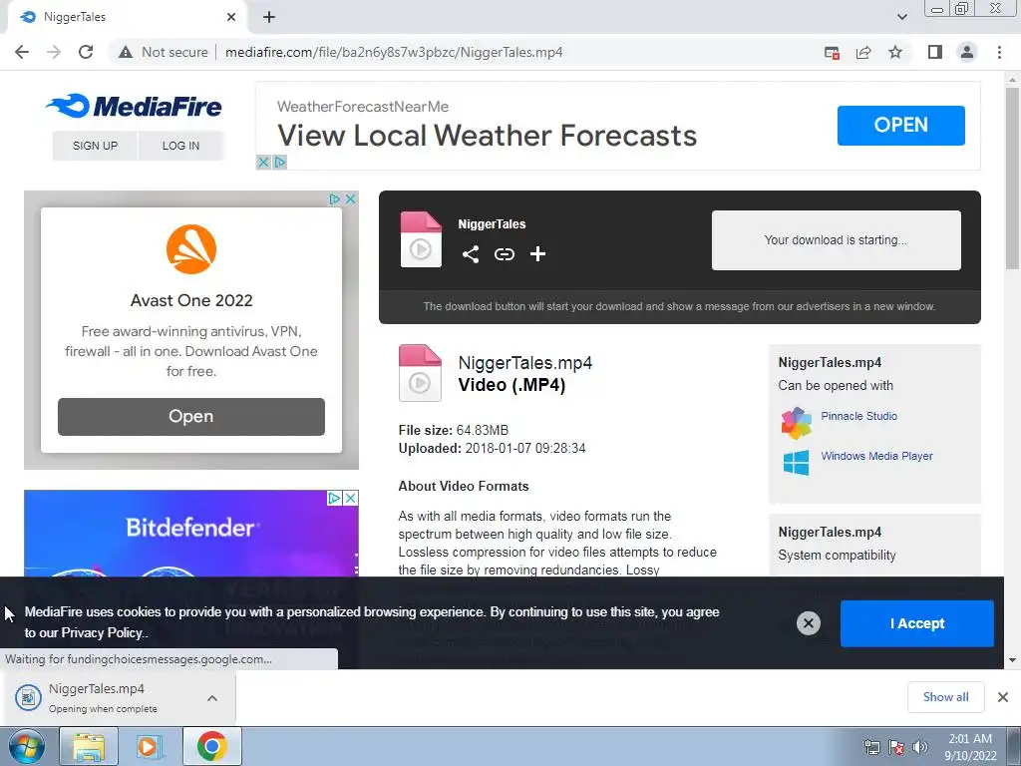Click the video file icon in dark header
The width and height of the screenshot is (1021, 766).
(x=421, y=239)
